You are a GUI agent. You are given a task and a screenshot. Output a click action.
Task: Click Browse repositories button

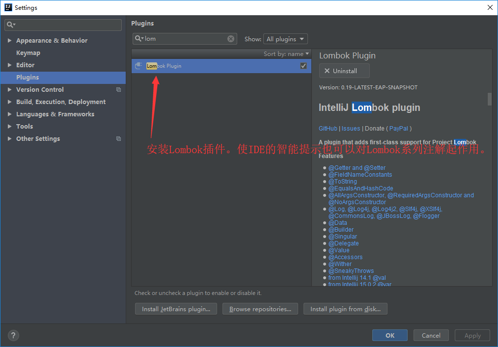(x=260, y=309)
